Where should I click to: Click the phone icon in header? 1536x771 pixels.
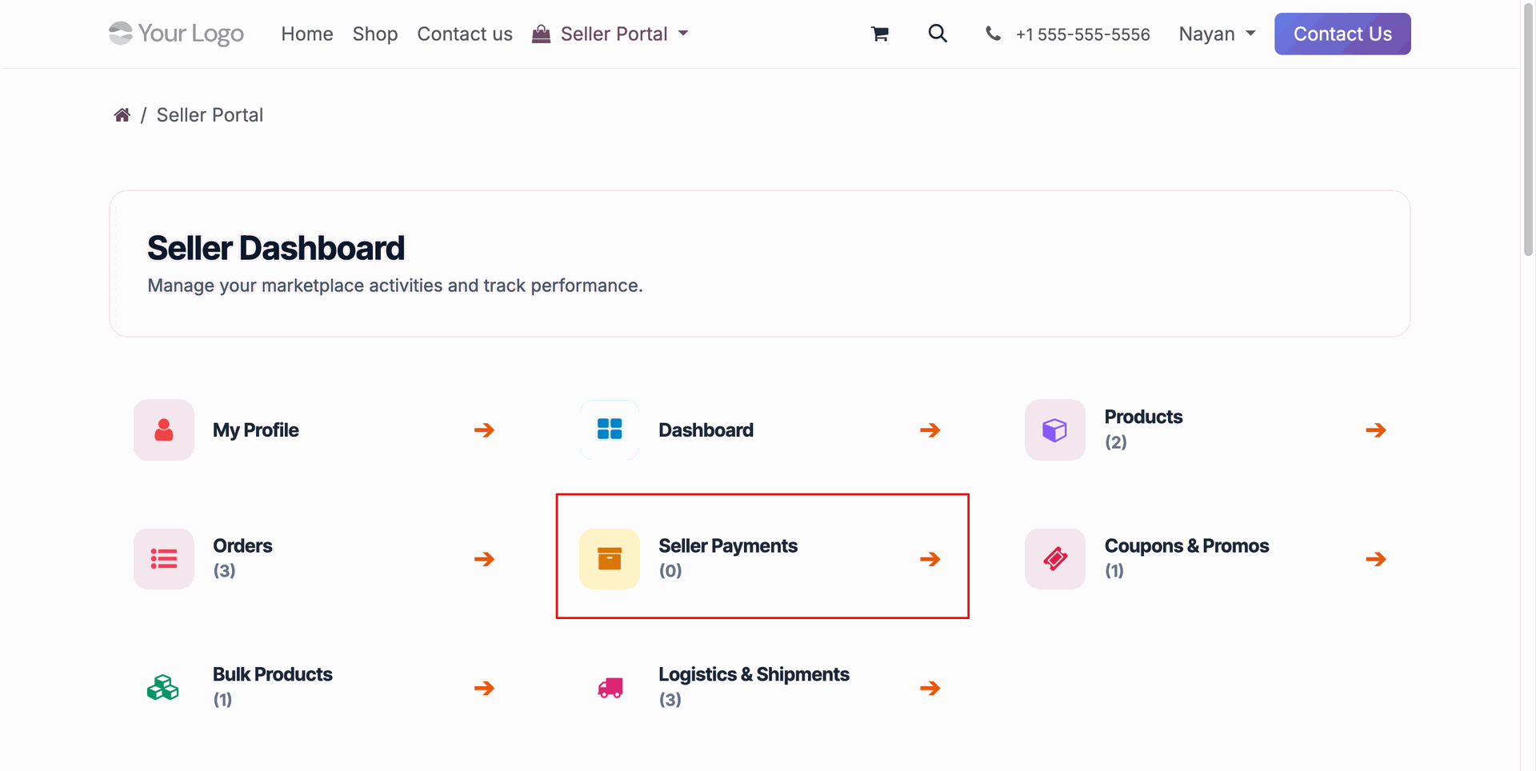tap(993, 34)
